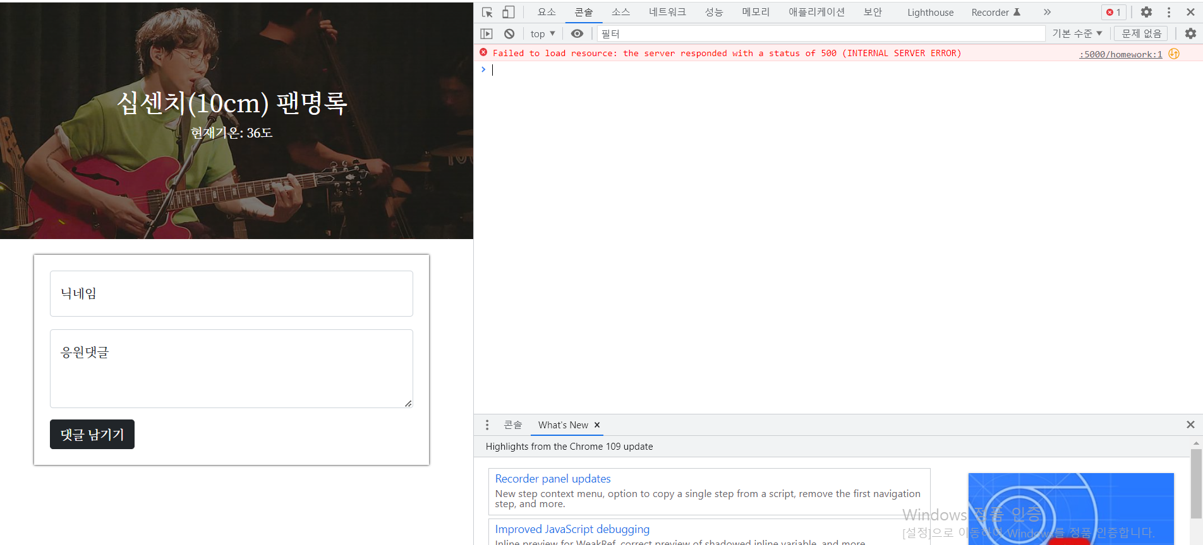Click the What's New blue video thumbnail

tap(1071, 509)
